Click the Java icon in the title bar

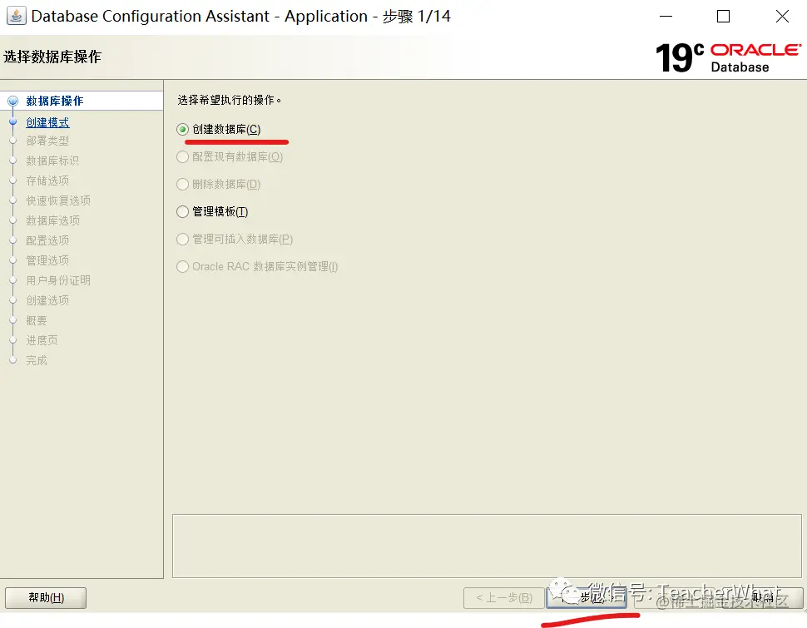16,16
